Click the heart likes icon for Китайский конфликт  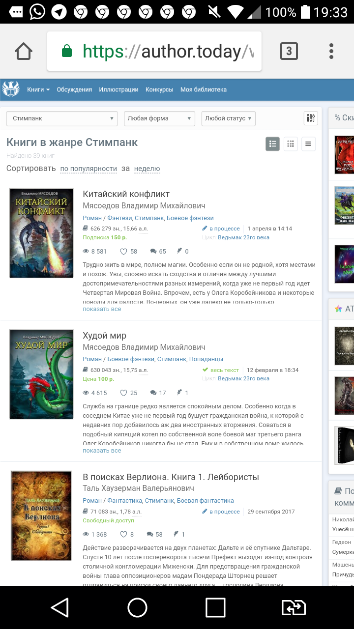pos(124,251)
